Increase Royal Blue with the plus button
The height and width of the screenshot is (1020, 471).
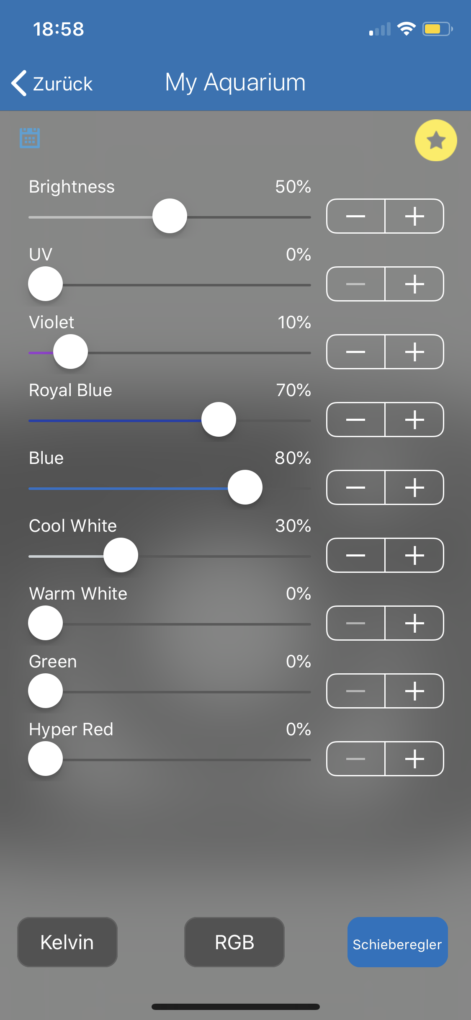pyautogui.click(x=414, y=420)
